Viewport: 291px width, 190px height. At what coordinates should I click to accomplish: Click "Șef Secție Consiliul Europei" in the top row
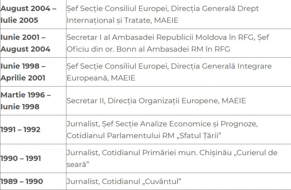(118, 9)
